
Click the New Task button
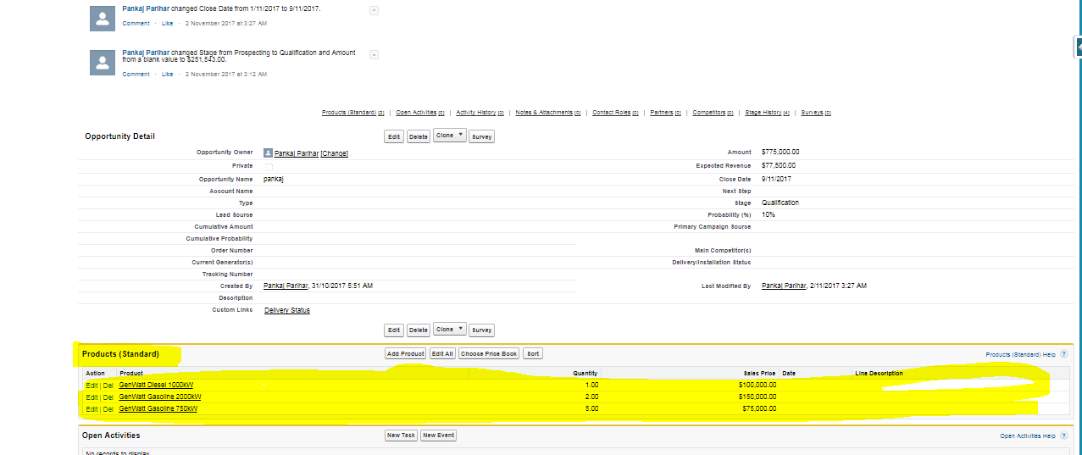pos(401,435)
